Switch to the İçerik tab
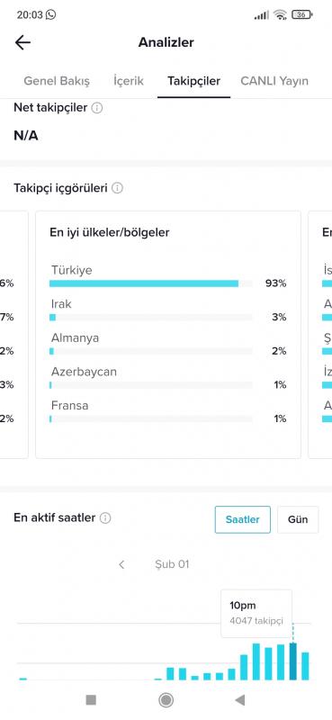 click(129, 81)
